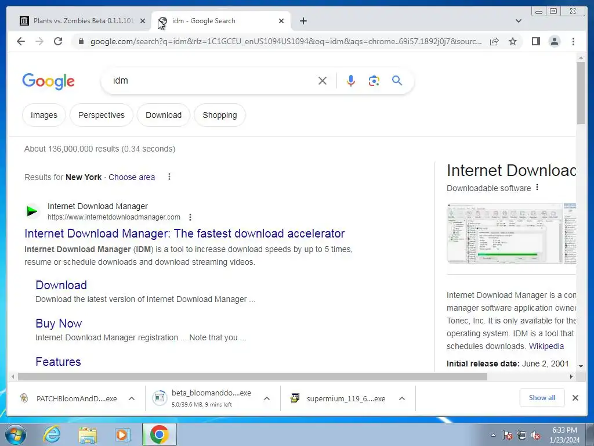
Task: Select the Perspectives filter chip
Action: click(x=102, y=115)
